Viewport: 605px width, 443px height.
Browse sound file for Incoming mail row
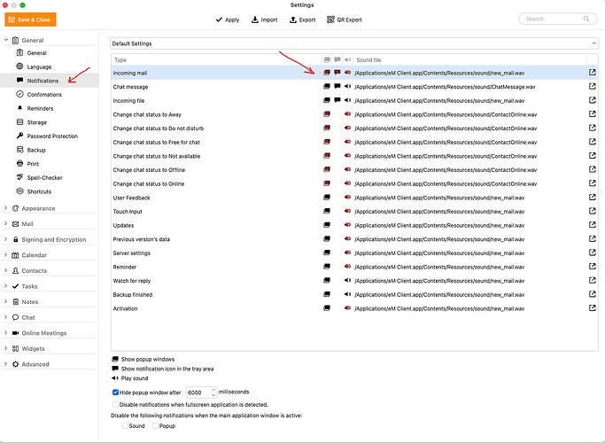pos(593,73)
